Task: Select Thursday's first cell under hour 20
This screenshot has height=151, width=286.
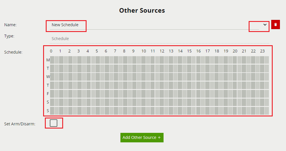Action: (235, 86)
